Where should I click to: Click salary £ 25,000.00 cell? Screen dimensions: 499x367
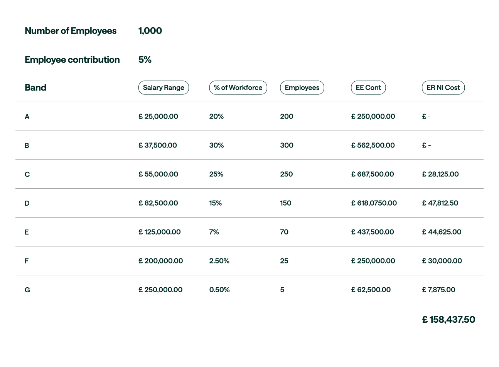point(158,116)
